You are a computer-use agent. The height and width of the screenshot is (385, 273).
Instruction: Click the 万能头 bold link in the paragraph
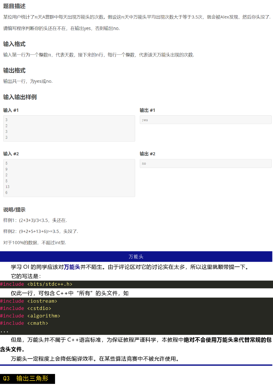(72, 267)
